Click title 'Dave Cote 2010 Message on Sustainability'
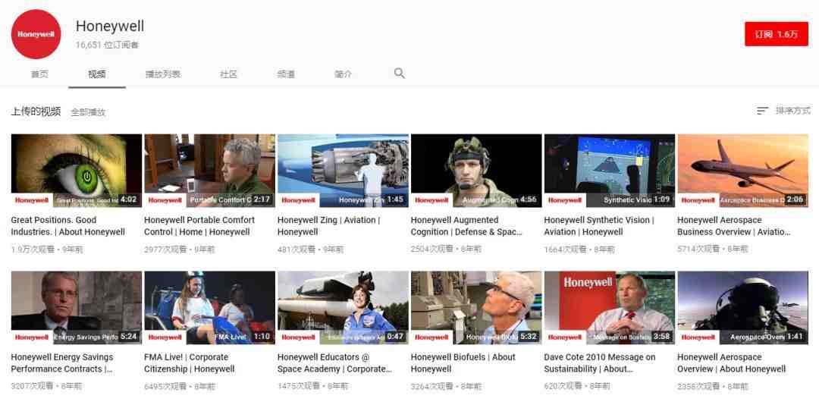The image size is (819, 405). (600, 363)
